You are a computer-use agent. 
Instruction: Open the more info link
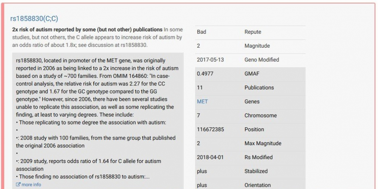pos(31,184)
